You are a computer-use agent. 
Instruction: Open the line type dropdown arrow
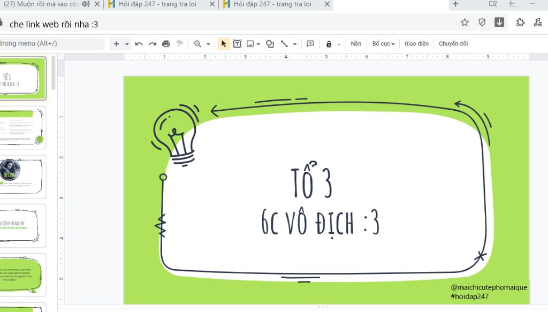click(295, 44)
